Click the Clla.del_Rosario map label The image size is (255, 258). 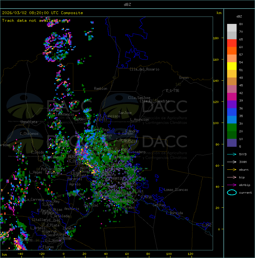point(144,69)
